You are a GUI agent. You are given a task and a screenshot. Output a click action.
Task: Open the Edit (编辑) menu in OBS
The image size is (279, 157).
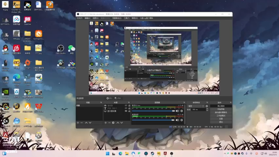[88, 18]
